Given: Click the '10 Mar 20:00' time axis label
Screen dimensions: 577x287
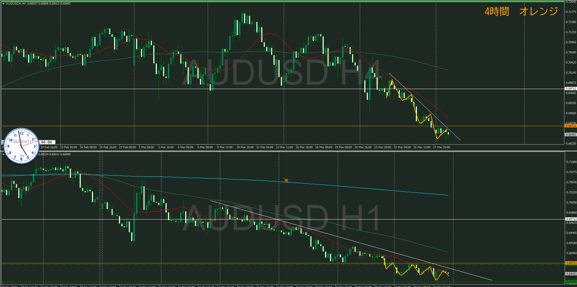Looking at the screenshot, I should pyautogui.click(x=245, y=147).
